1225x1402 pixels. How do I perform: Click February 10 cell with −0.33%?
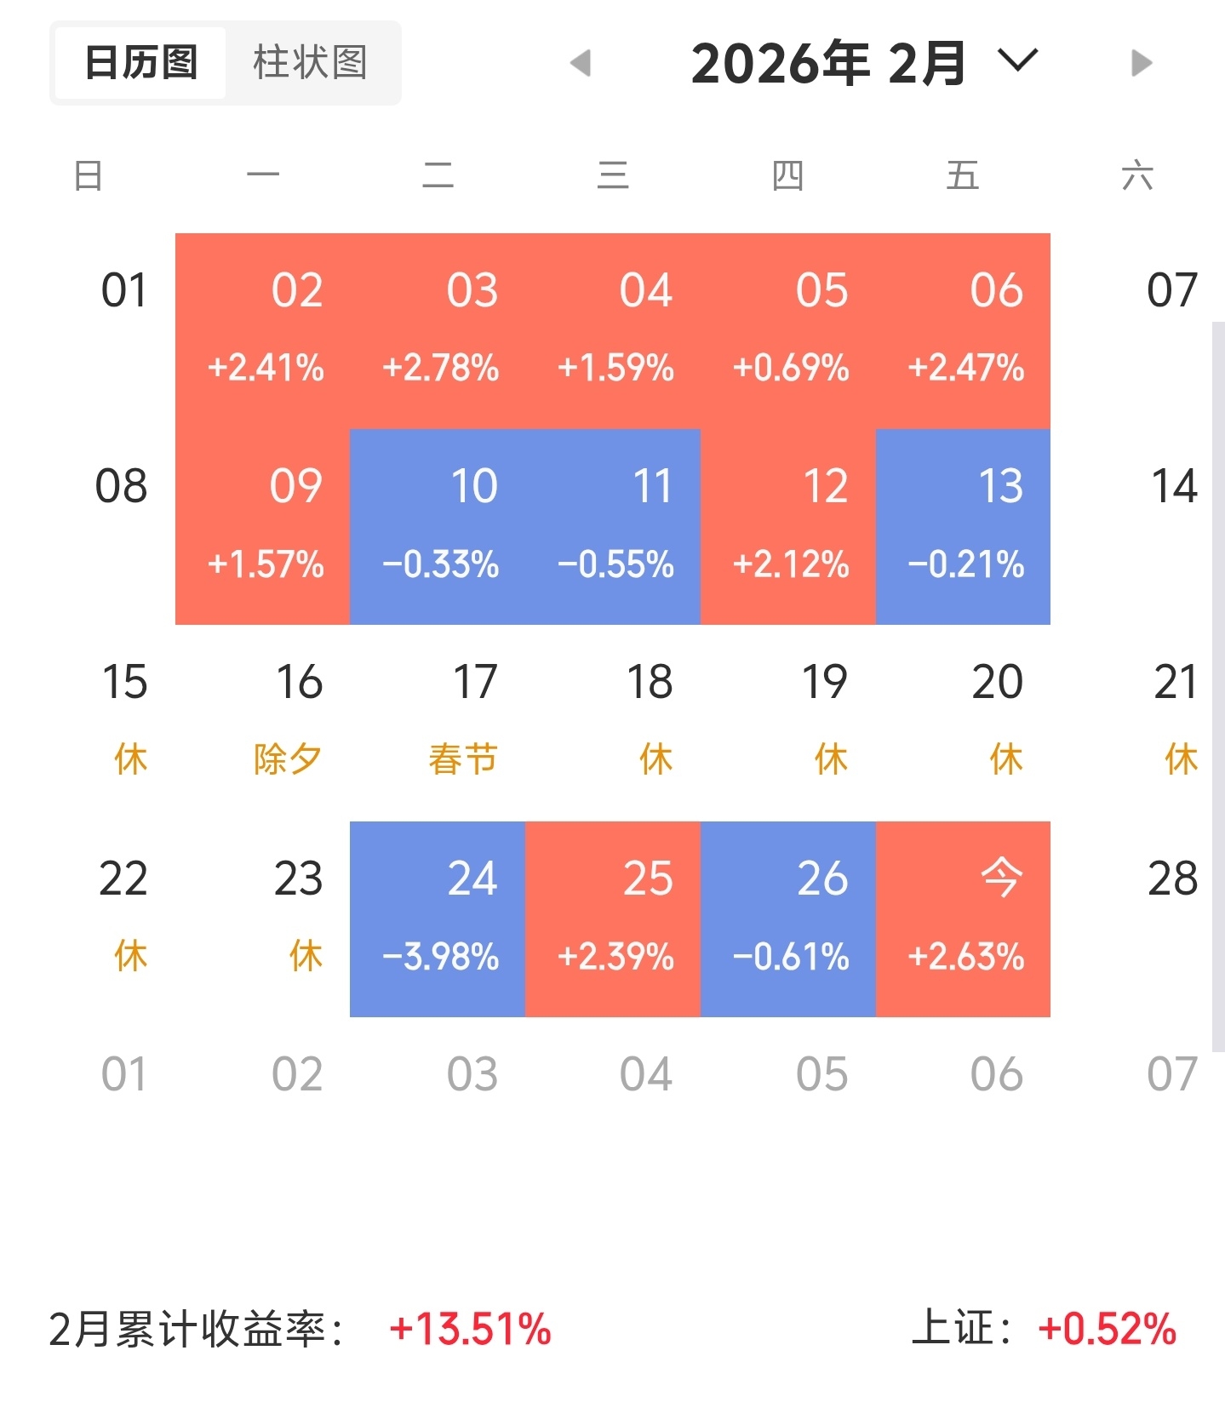(438, 526)
